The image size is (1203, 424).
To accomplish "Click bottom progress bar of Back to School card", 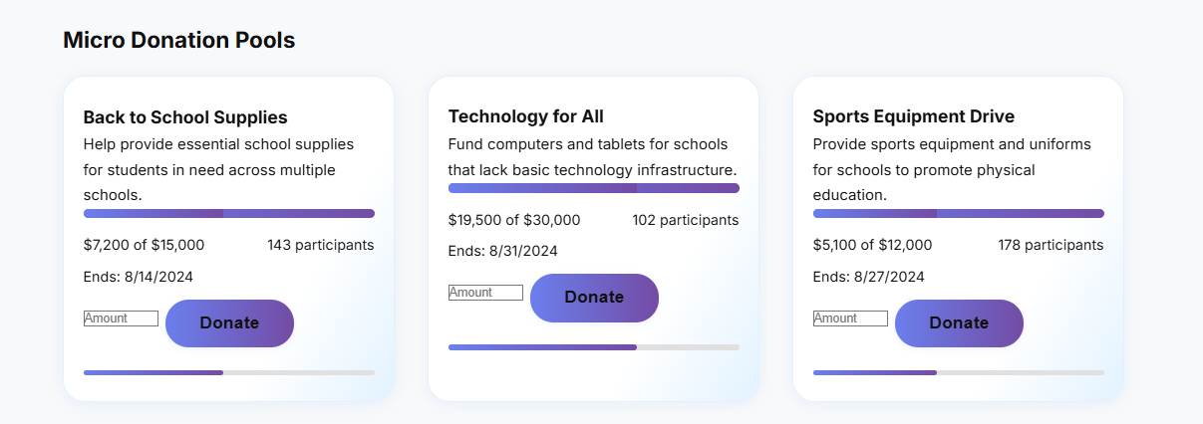I will tap(229, 373).
